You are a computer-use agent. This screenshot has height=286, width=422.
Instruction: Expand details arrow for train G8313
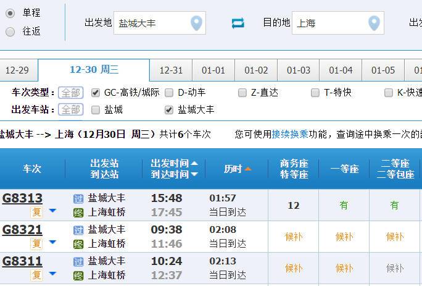(52, 211)
